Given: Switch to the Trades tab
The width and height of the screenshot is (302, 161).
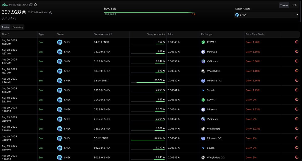Looking at the screenshot, I should pos(6,27).
